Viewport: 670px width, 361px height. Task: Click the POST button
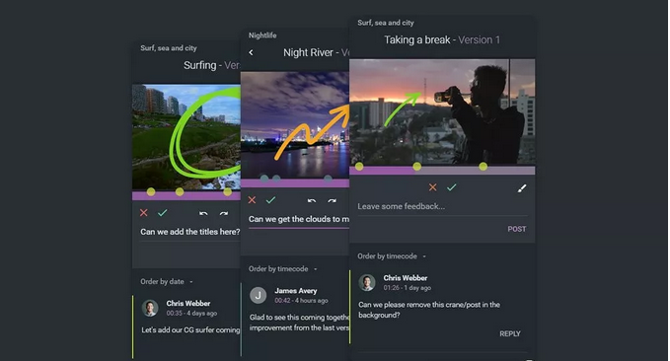(517, 229)
